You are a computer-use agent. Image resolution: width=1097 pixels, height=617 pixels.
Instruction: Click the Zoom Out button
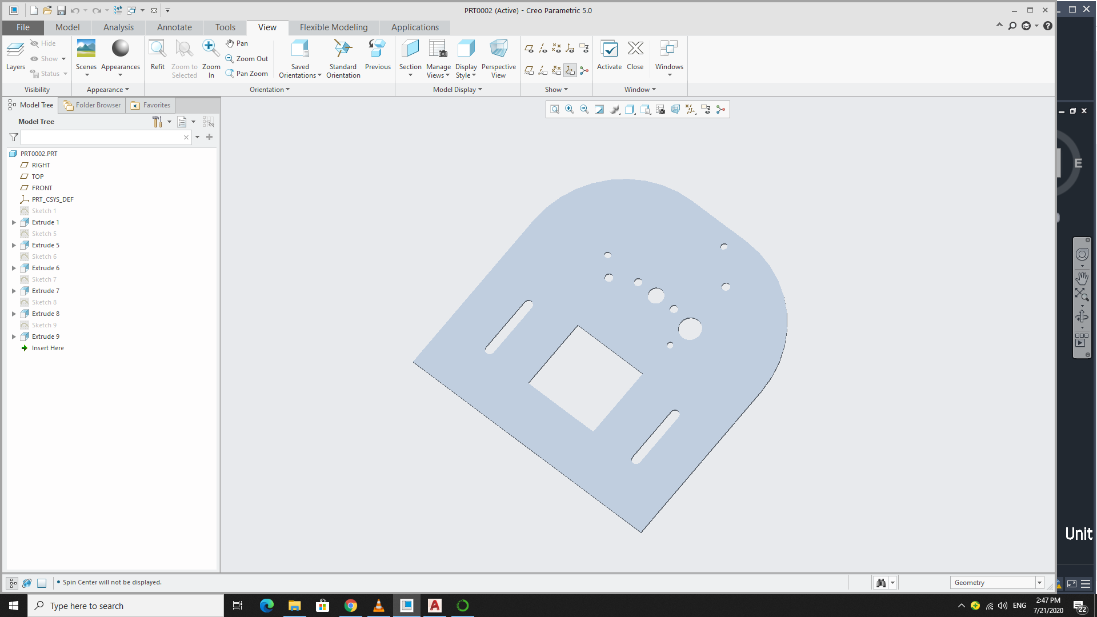[x=247, y=58]
